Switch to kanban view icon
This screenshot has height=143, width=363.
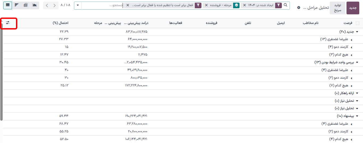pyautogui.click(x=16, y=5)
